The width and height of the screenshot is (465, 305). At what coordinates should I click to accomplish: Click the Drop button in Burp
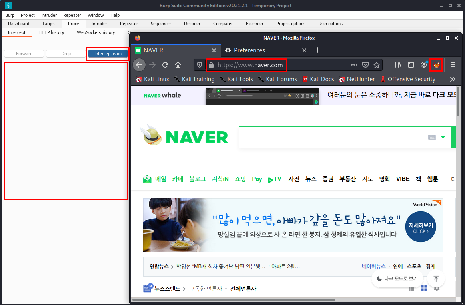point(66,54)
